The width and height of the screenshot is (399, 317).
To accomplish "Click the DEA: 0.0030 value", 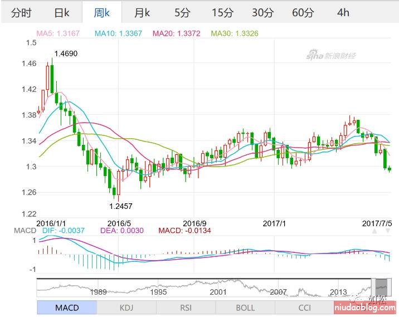I will [122, 231].
